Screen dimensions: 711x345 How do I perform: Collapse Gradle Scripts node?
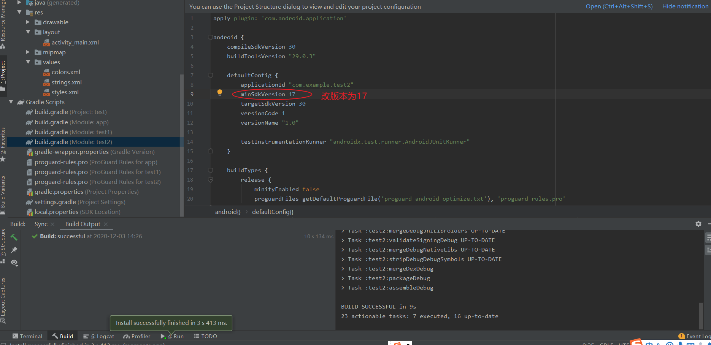[11, 102]
